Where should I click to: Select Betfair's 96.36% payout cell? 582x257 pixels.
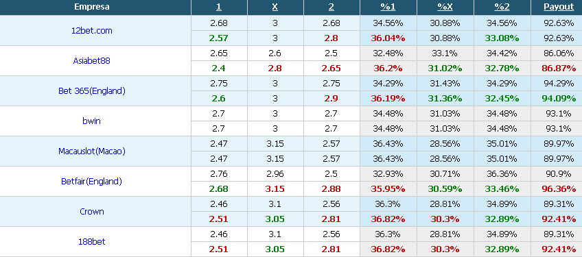(x=559, y=188)
